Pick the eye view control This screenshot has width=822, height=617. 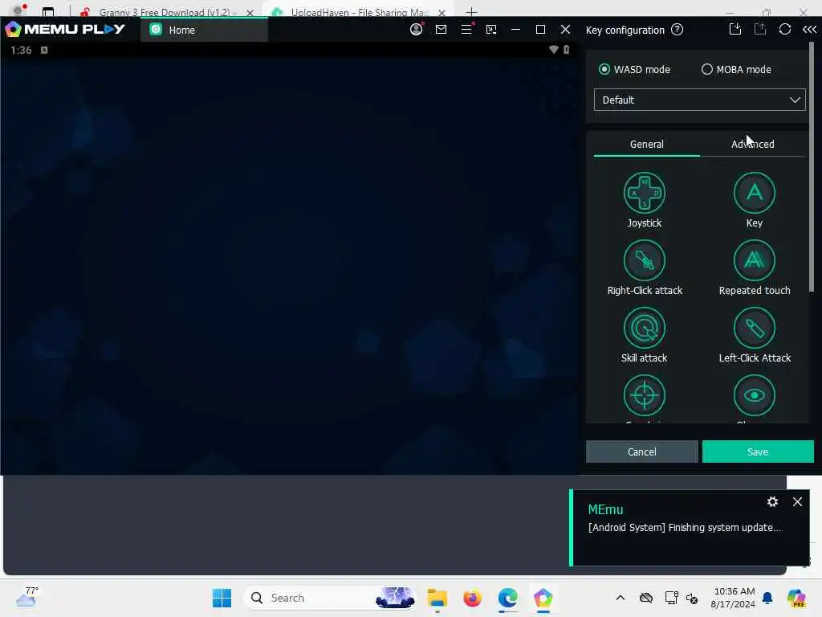tap(754, 395)
